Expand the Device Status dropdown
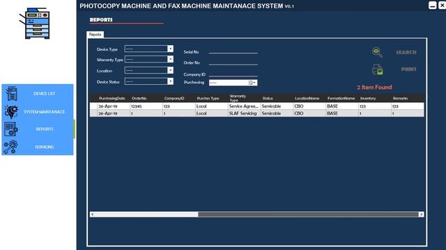Viewport: 446px width, 250px height. (170, 81)
